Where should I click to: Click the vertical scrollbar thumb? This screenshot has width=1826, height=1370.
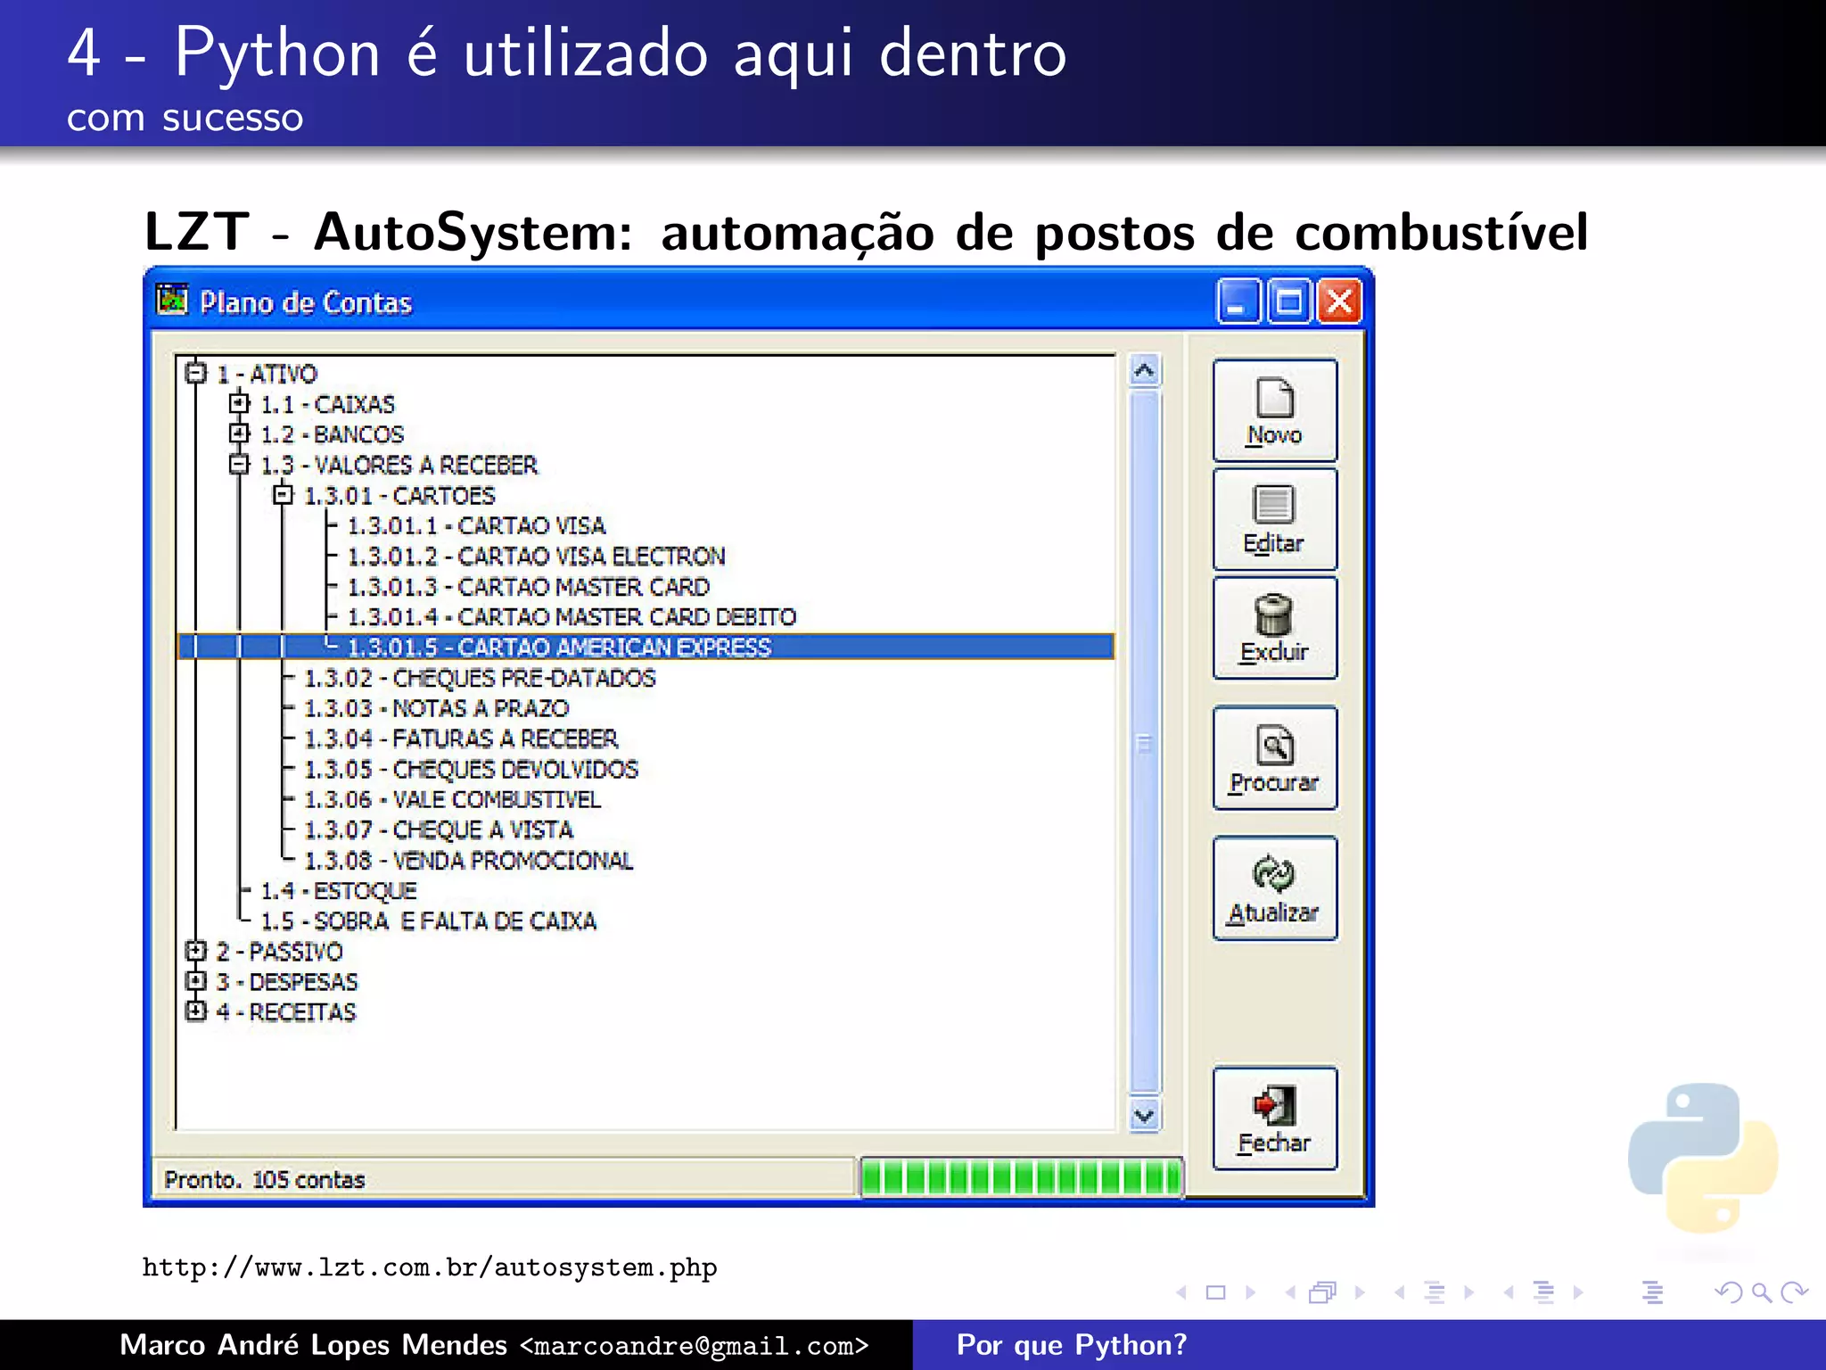click(x=1145, y=743)
